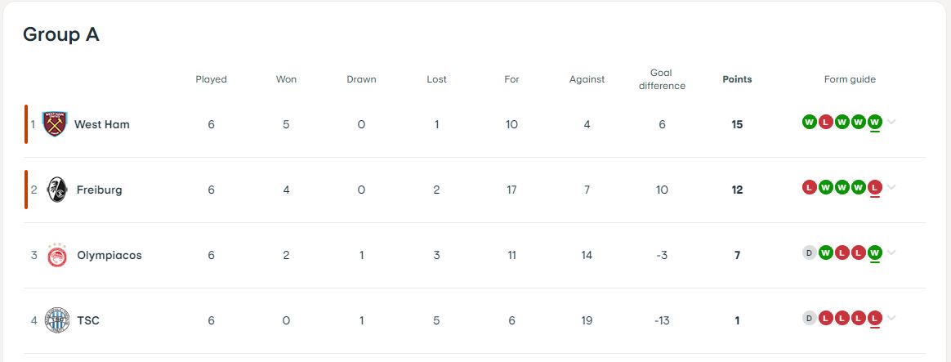Open the TSC team link
This screenshot has width=951, height=362.
click(x=88, y=320)
